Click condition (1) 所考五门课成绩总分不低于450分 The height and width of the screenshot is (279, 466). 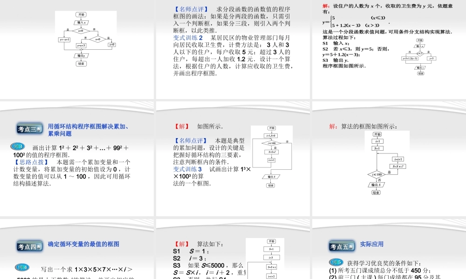[380, 271]
